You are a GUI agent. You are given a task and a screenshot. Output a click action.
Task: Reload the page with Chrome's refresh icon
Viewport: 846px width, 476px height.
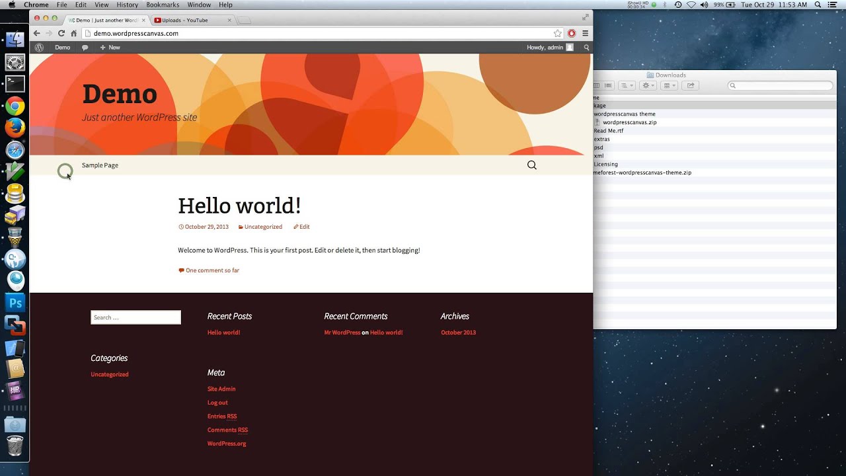click(61, 33)
